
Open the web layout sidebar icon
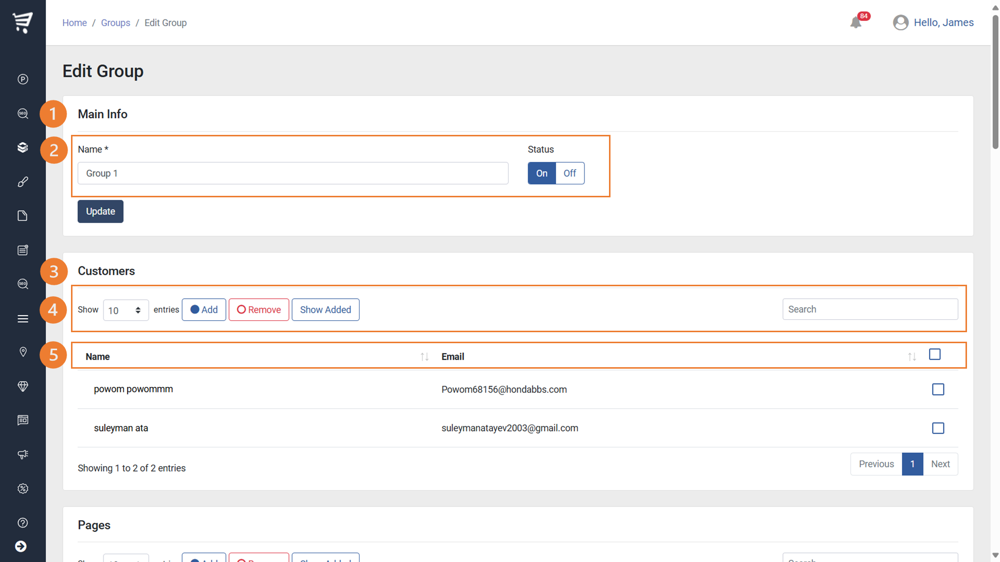coord(22,420)
